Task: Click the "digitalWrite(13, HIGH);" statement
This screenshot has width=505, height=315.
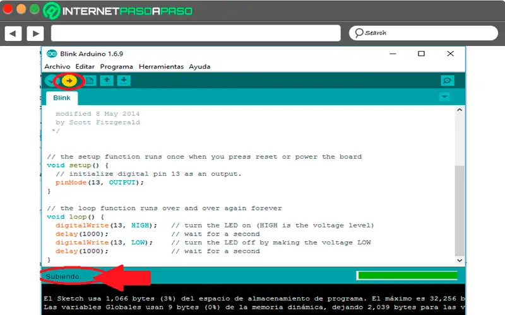Action: pos(106,226)
